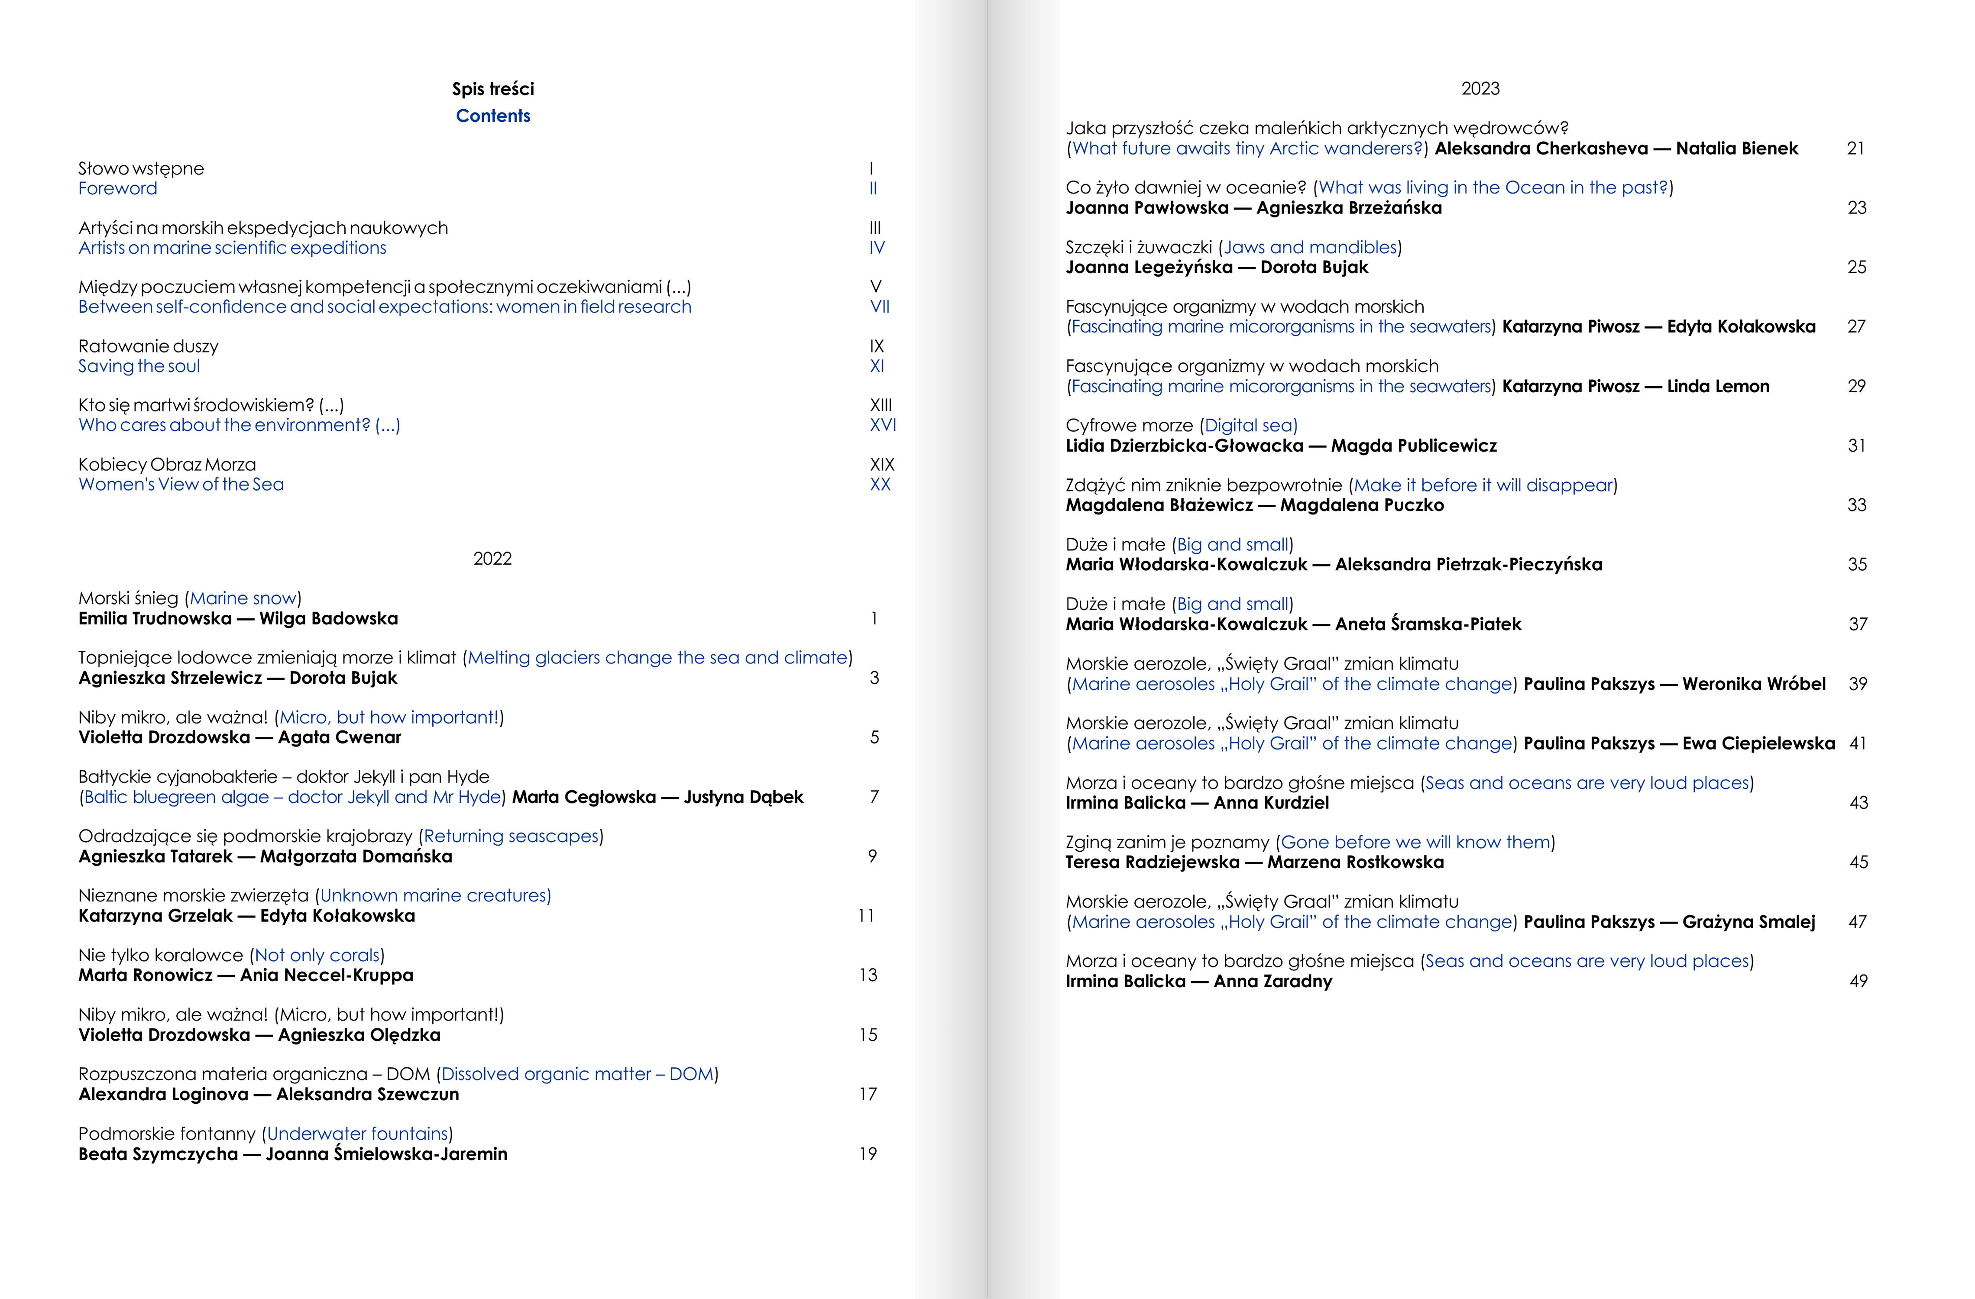The height and width of the screenshot is (1299, 1975).
Task: Open the 'Foreword' entry
Action: pos(118,188)
